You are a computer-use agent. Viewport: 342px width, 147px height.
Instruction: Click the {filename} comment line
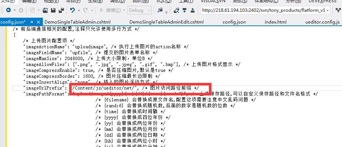coord(176,100)
